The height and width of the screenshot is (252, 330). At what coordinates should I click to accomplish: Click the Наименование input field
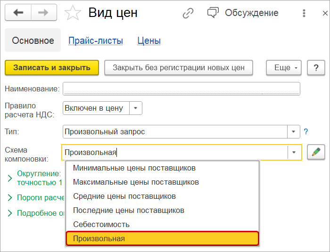[181, 89]
